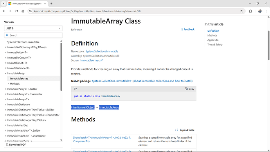Click the Feedback thumbs-up icon
This screenshot has height=152, width=270.
pos(182,29)
